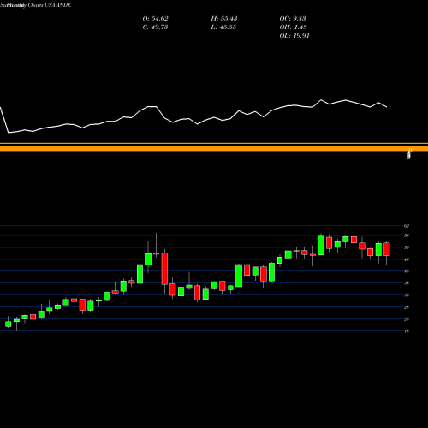
Task: Click the 'OC: 9.83' reading
Action: pyautogui.click(x=293, y=19)
